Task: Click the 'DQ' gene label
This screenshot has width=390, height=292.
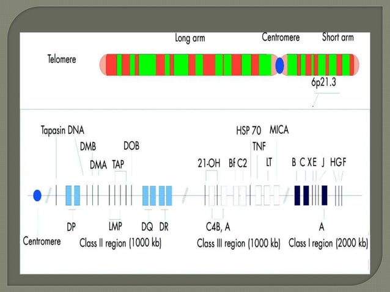Action: click(x=147, y=227)
